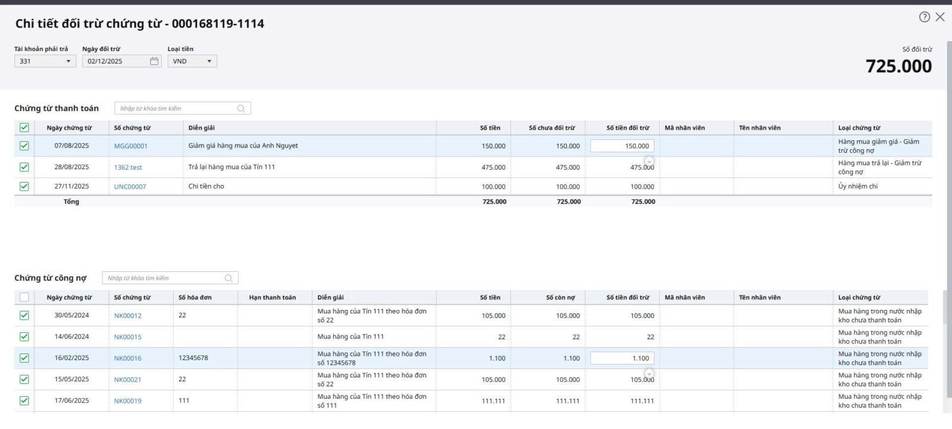Screen dimensions: 952x429
Task: Open the calendar date picker icon
Action: 154,61
